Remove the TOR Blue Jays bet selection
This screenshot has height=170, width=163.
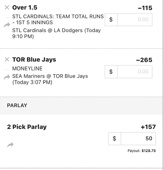coord(7,59)
